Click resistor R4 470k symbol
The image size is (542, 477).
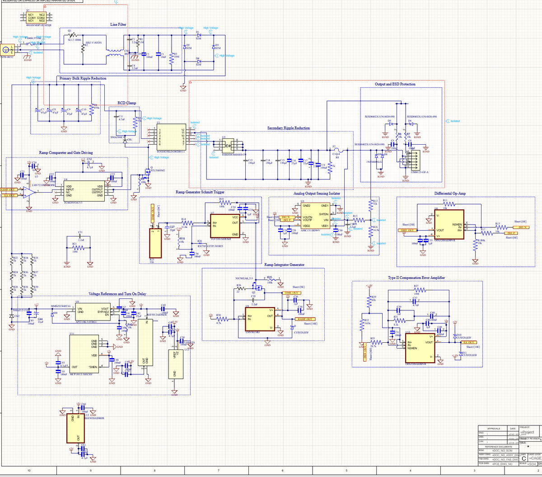92,110
